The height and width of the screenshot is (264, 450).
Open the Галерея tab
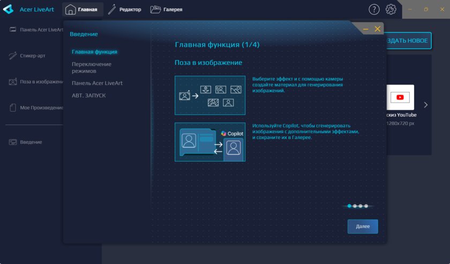click(166, 10)
